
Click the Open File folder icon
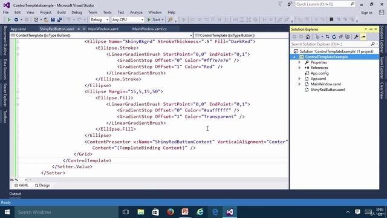coord(46,19)
